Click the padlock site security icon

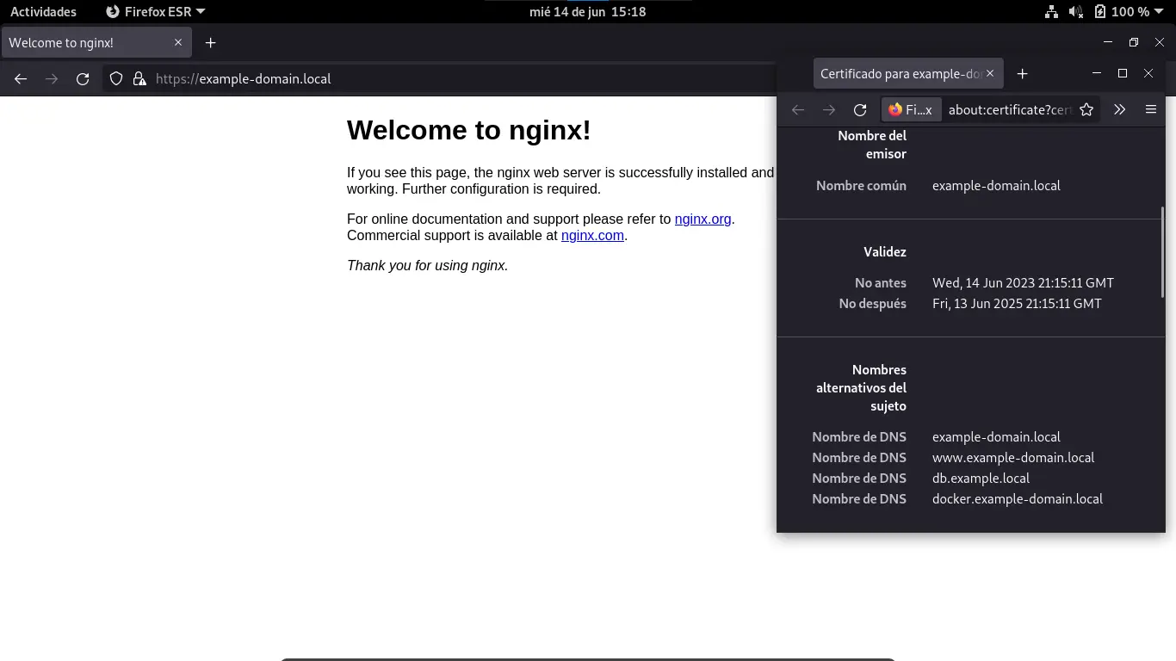pyautogui.click(x=139, y=78)
